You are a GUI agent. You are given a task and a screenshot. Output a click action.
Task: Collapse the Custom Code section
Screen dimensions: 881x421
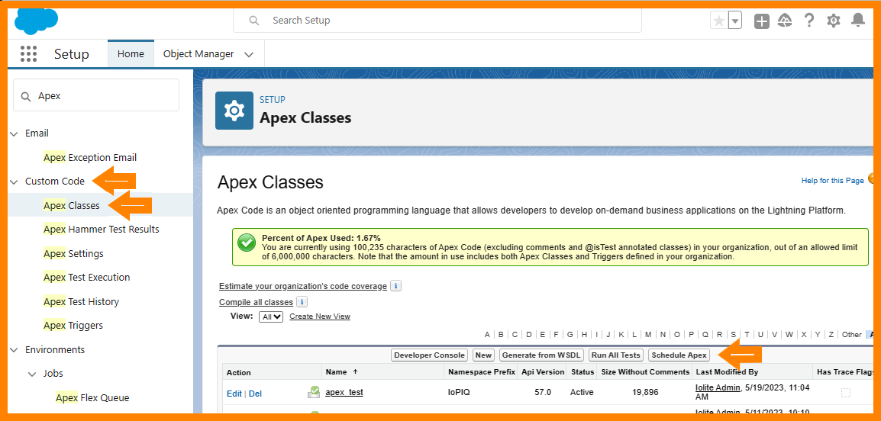pyautogui.click(x=14, y=182)
